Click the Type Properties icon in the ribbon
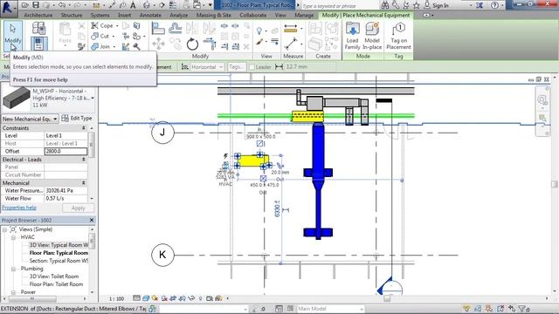 [x=38, y=28]
